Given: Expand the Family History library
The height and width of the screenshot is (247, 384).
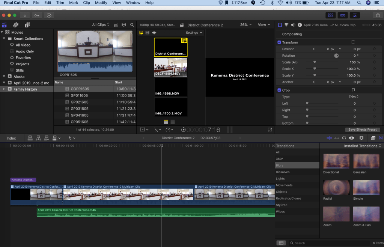Looking at the screenshot, I should pyautogui.click(x=4, y=89).
